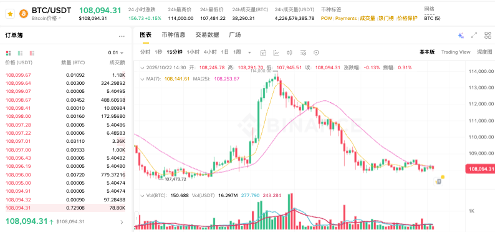This screenshot has height=232, width=495.
Task: Select the highlighted 108,094.31 ask row
Action: coord(65,208)
